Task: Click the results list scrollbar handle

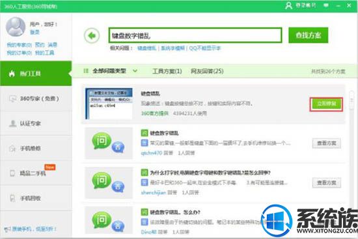Action: click(x=351, y=100)
